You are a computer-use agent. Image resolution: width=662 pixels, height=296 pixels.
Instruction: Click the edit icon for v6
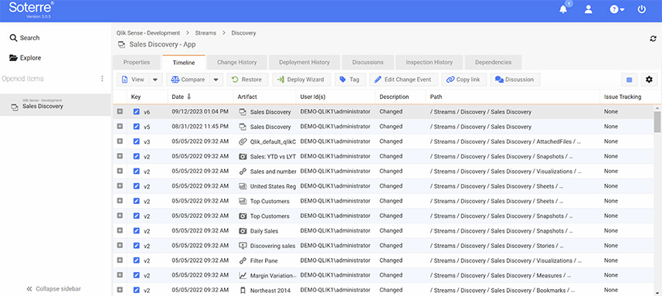[137, 112]
